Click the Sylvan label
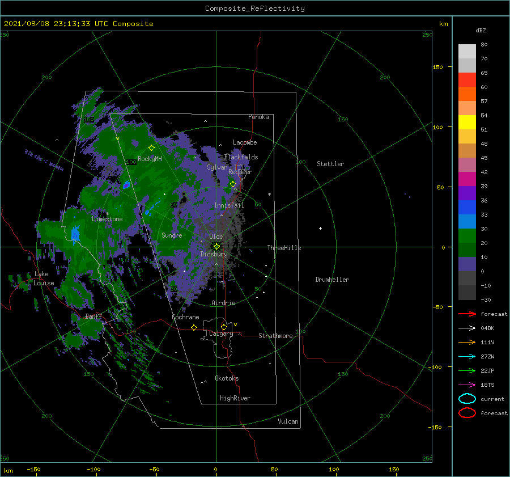This screenshot has height=477, width=510. tap(217, 167)
